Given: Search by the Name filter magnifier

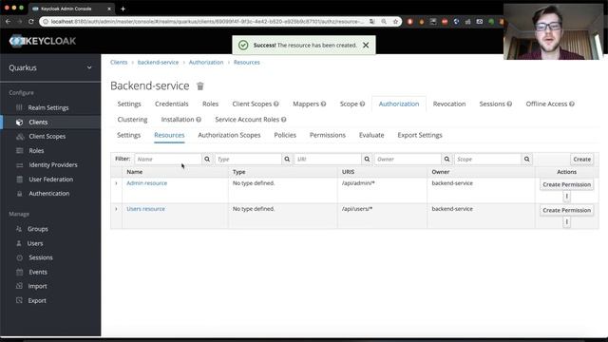Looking at the screenshot, I should [x=207, y=159].
